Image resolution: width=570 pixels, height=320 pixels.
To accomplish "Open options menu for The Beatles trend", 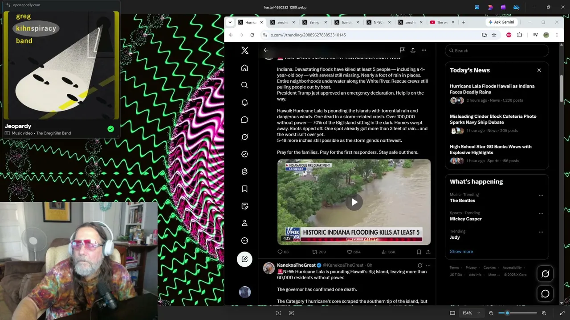I will tap(541, 195).
